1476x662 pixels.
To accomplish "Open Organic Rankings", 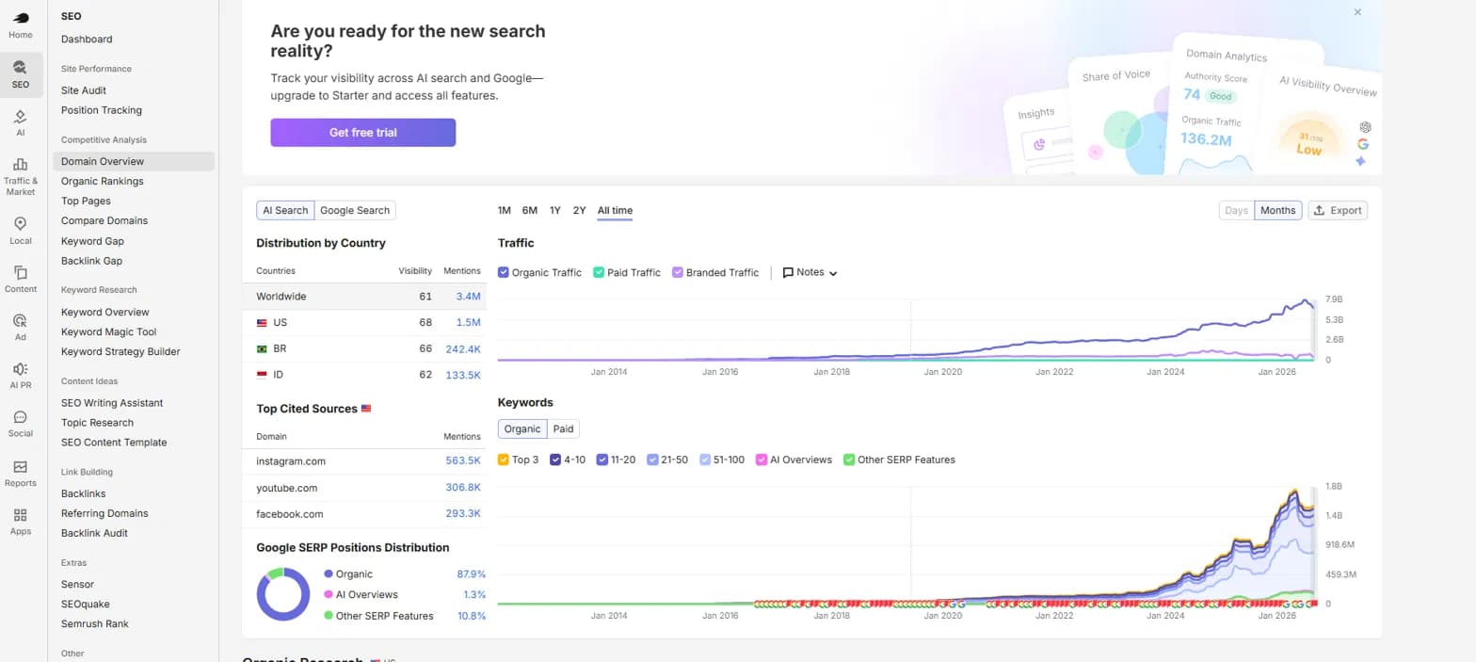I will 103,181.
